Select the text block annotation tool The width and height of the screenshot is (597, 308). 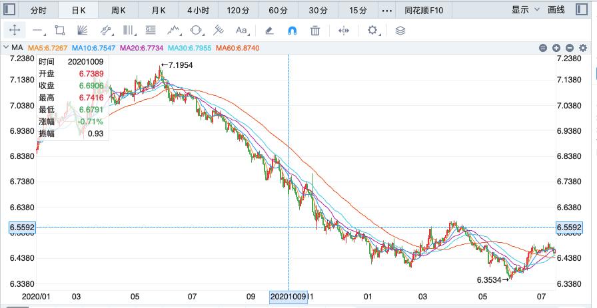151,30
